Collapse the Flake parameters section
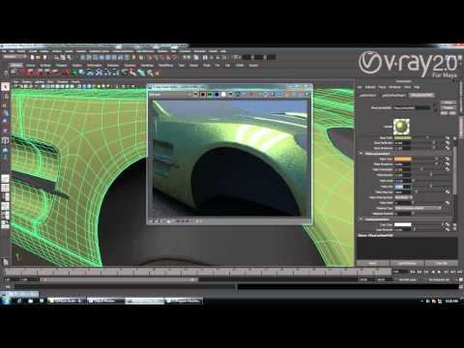 (x=362, y=154)
